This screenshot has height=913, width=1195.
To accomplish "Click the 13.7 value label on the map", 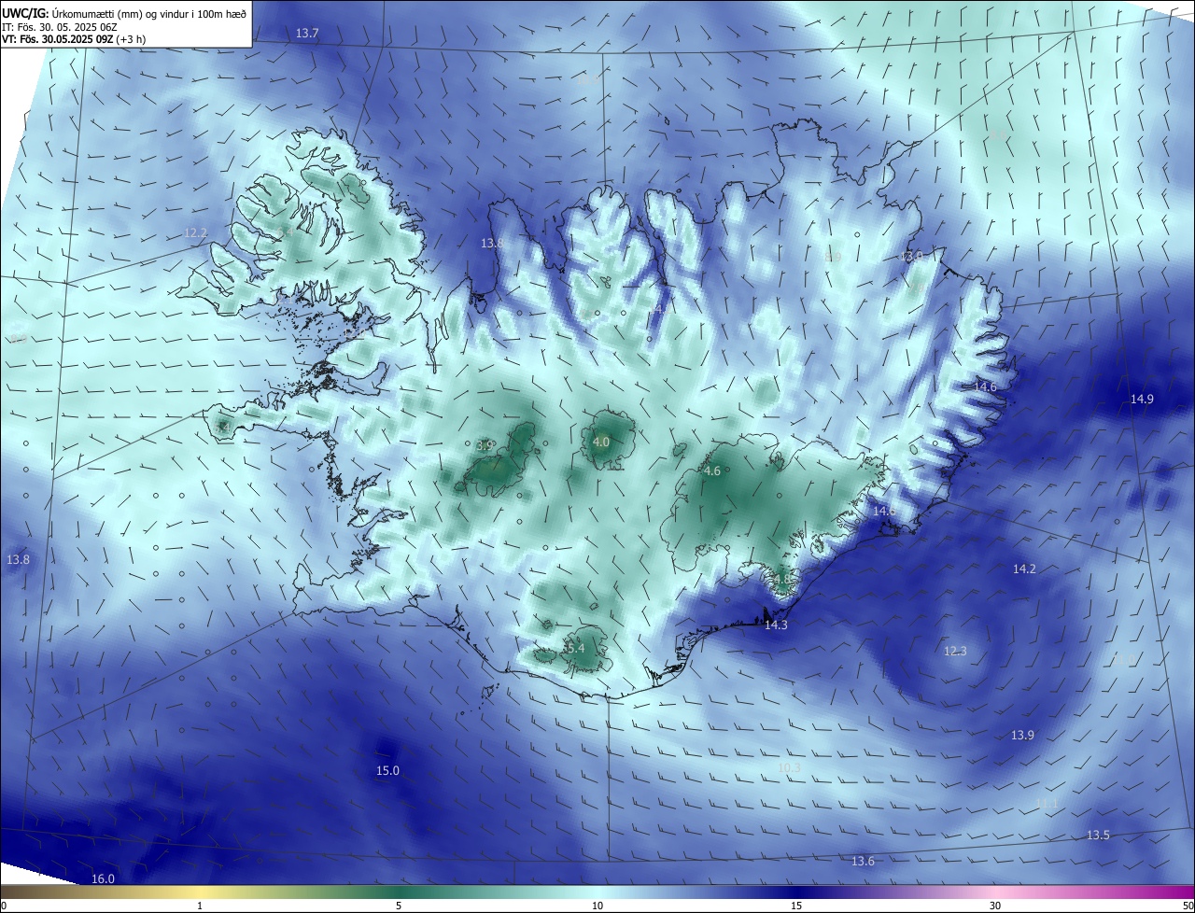I will click(307, 33).
